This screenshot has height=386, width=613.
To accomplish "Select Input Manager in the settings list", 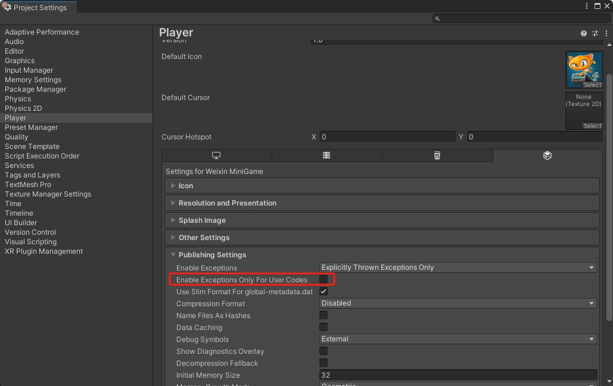I will click(x=29, y=70).
